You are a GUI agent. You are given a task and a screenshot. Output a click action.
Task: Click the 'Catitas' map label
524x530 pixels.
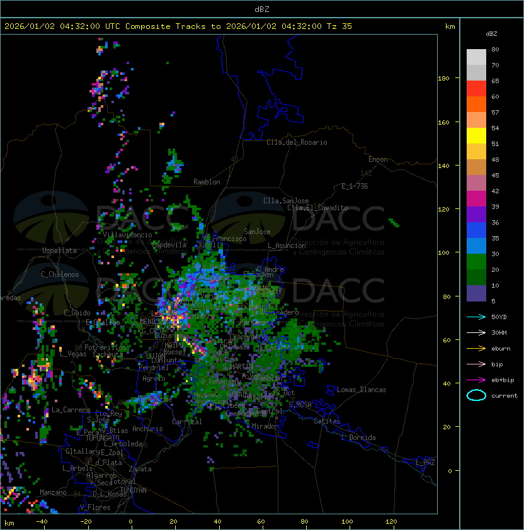(327, 421)
